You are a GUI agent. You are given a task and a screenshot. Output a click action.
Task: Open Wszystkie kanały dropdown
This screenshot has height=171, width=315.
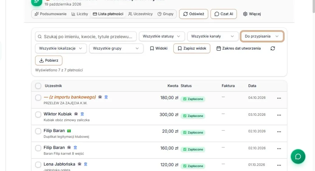point(213,36)
